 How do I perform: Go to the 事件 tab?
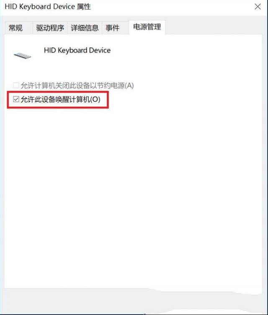(113, 28)
